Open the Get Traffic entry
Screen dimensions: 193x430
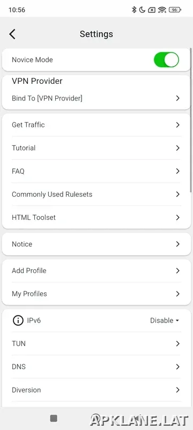pos(96,125)
